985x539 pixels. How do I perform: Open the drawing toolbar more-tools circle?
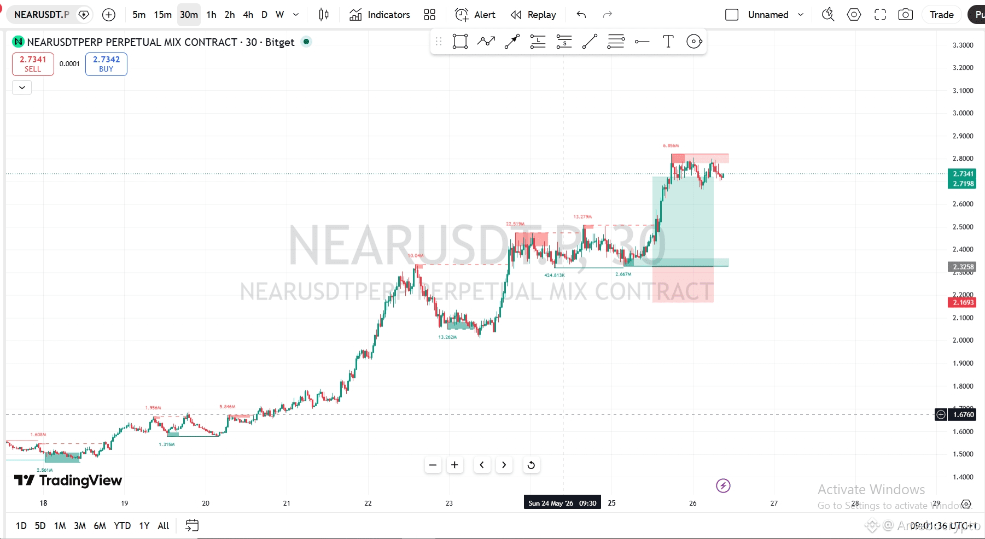(x=694, y=42)
